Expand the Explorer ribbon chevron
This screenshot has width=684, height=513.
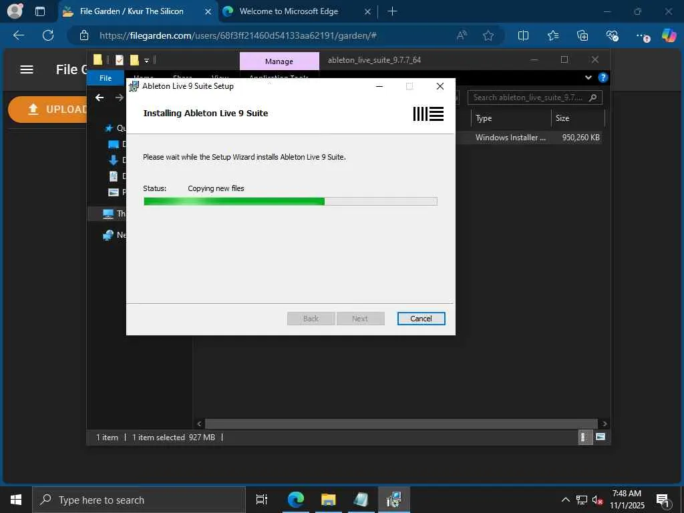588,77
